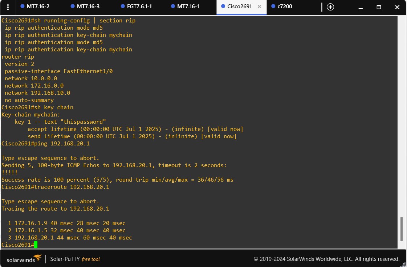The width and height of the screenshot is (407, 267).
Task: Click 'network 192.168.10.0' line
Action: coord(37,93)
